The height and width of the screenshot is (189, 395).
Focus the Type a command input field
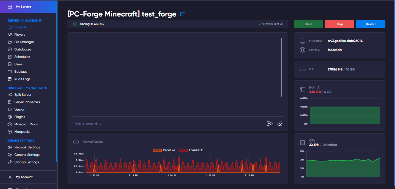(167, 124)
